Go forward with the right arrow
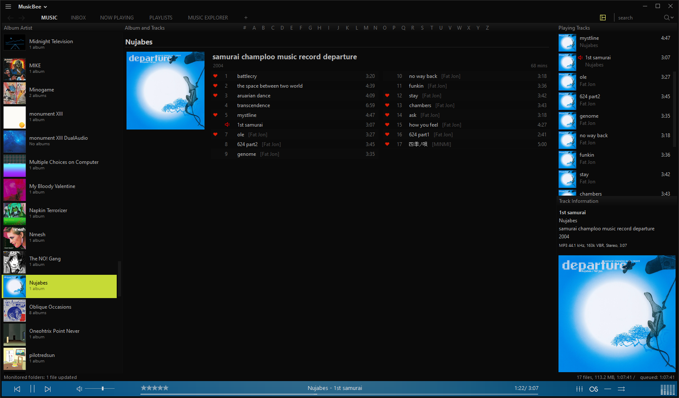Screen dimensions: 679x398 (x=22, y=18)
